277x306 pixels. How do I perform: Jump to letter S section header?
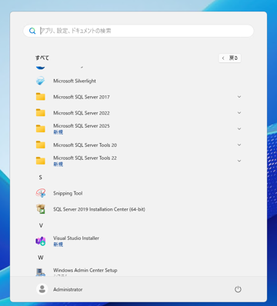(40, 178)
